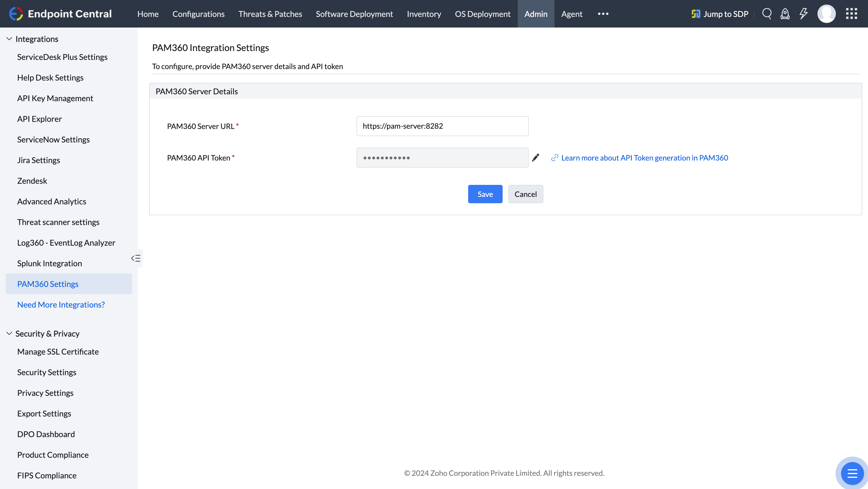Click the PAM360 Server URL input field

click(x=442, y=126)
